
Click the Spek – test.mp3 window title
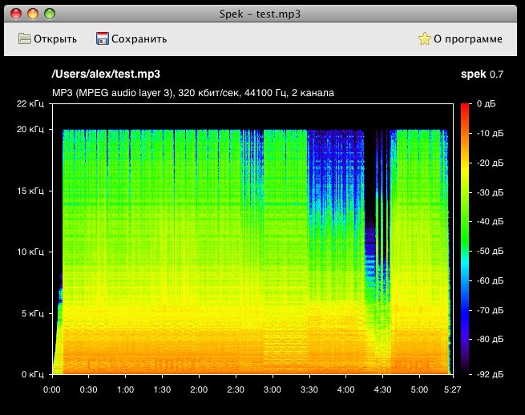coord(260,14)
